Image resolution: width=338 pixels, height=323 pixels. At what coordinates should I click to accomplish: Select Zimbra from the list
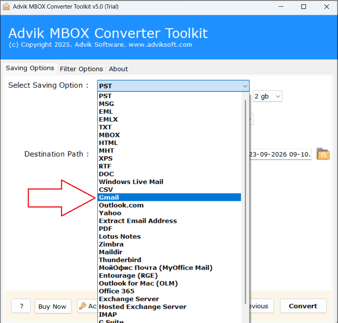coord(169,244)
